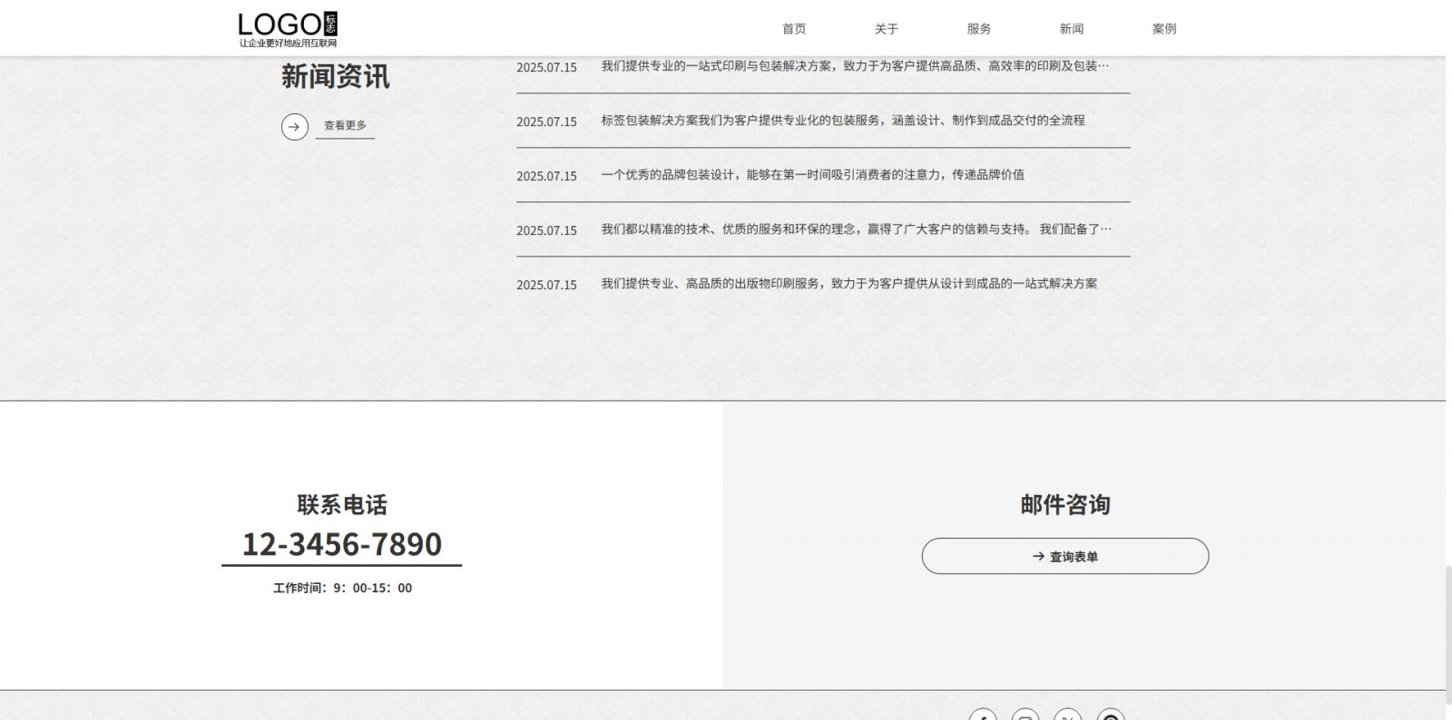Click the circled arrow beside 查看更多

coord(295,126)
